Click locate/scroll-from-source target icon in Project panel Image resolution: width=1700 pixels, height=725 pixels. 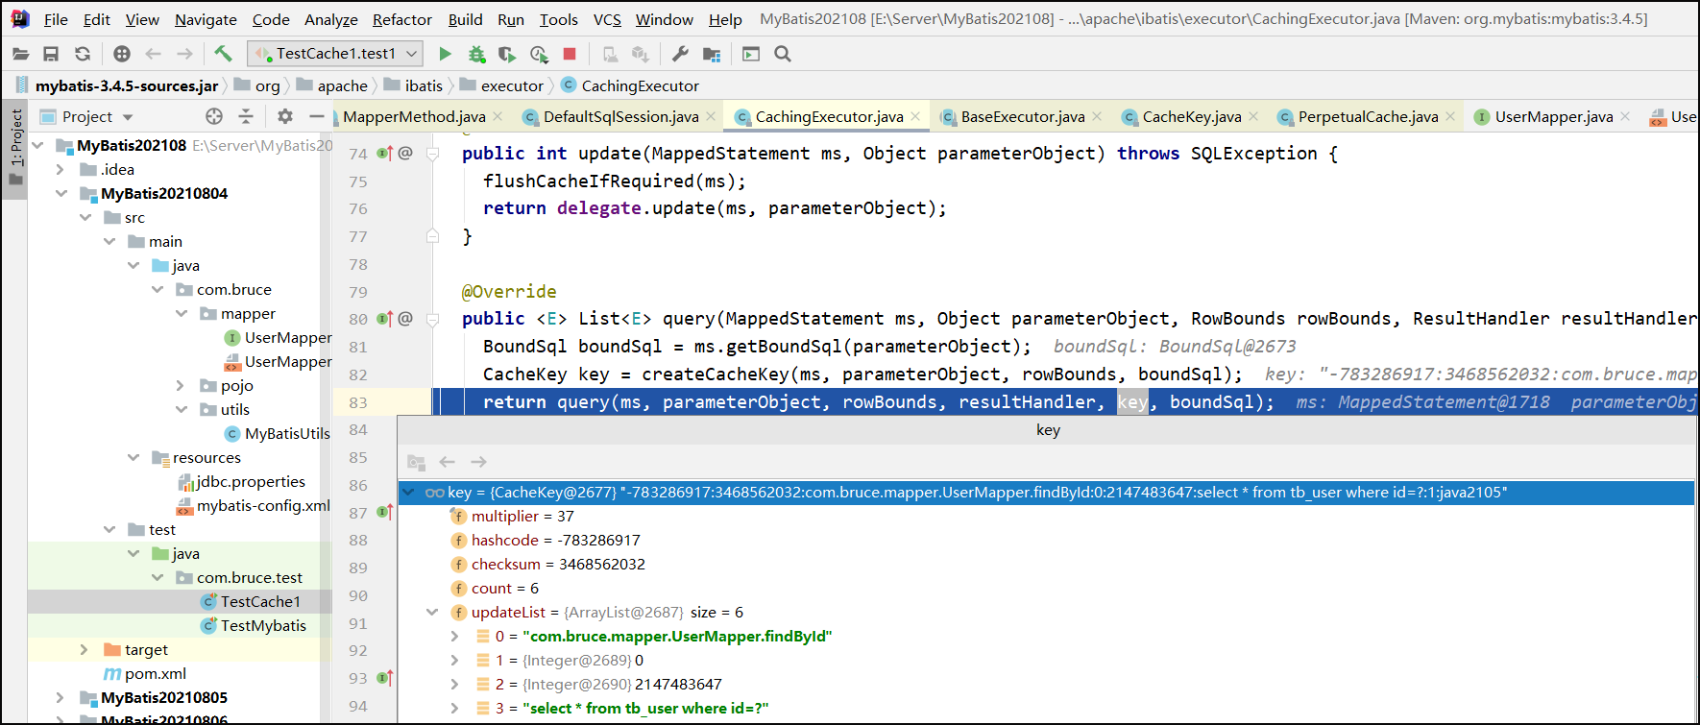[x=214, y=116]
